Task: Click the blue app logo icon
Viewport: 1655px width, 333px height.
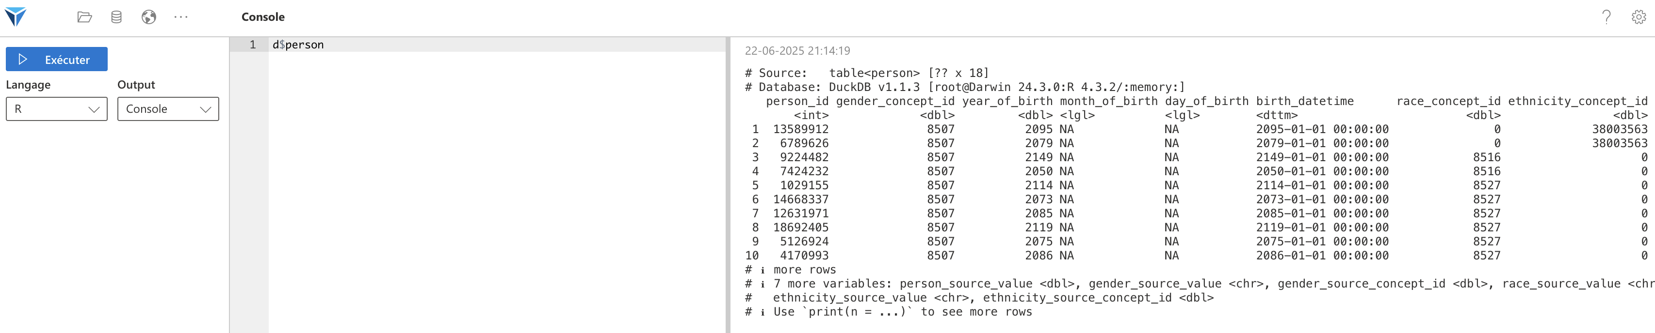Action: tap(16, 16)
